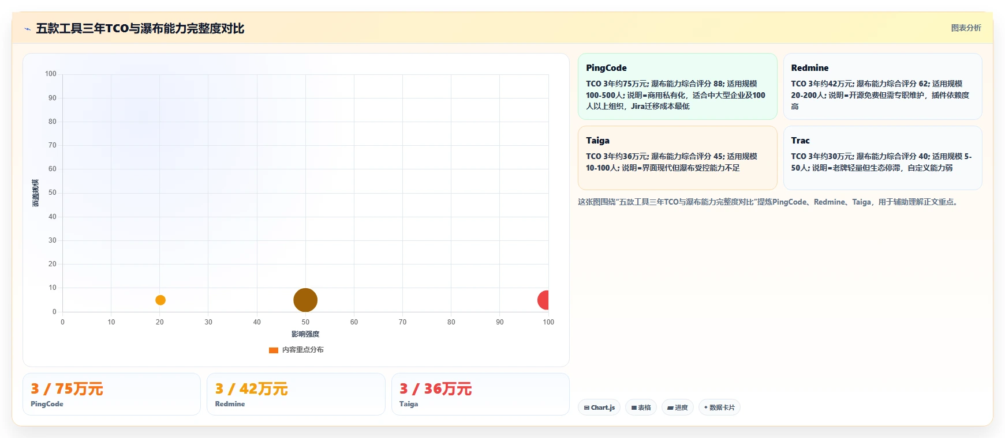
Task: Click the chart summary sentence below cards
Action: pos(769,202)
